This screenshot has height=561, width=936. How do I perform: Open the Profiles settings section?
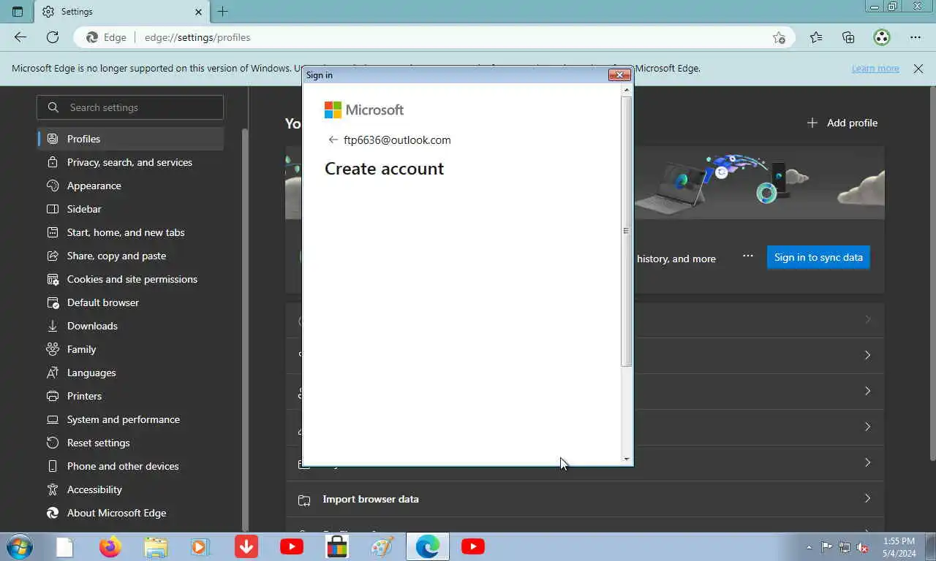(x=130, y=139)
